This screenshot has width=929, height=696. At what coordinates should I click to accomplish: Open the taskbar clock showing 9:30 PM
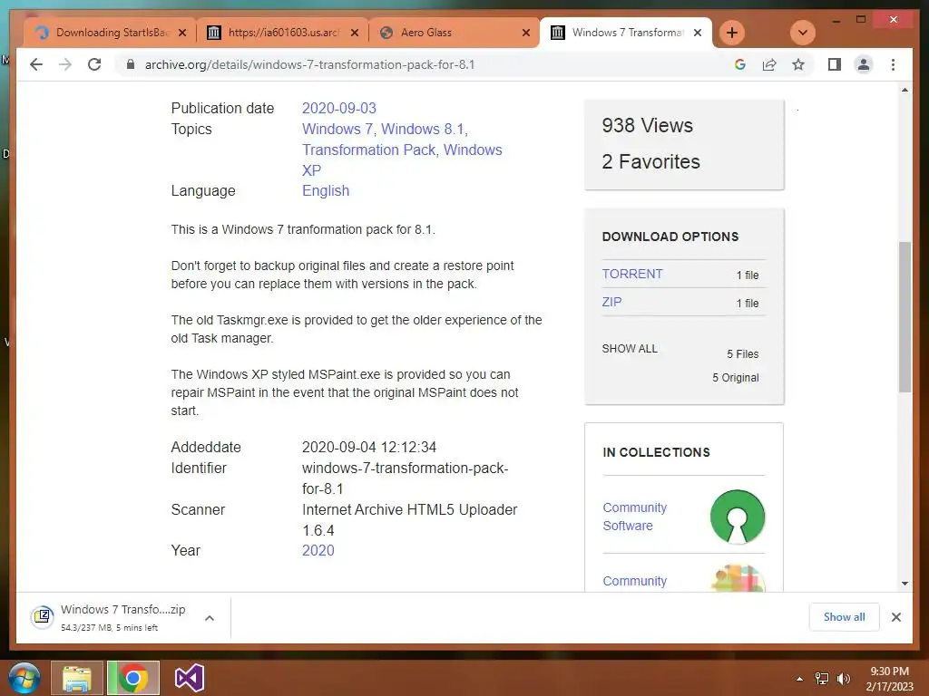pyautogui.click(x=889, y=679)
